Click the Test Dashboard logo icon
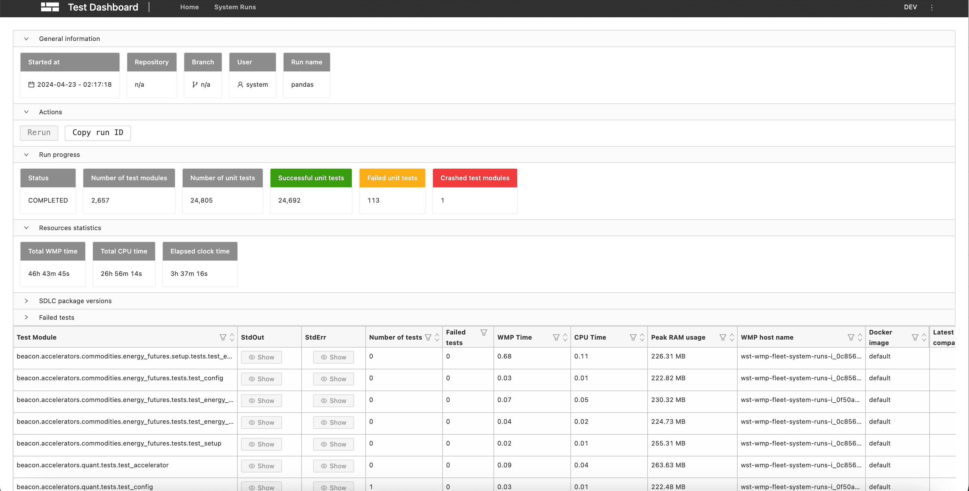This screenshot has height=491, width=969. (50, 7)
